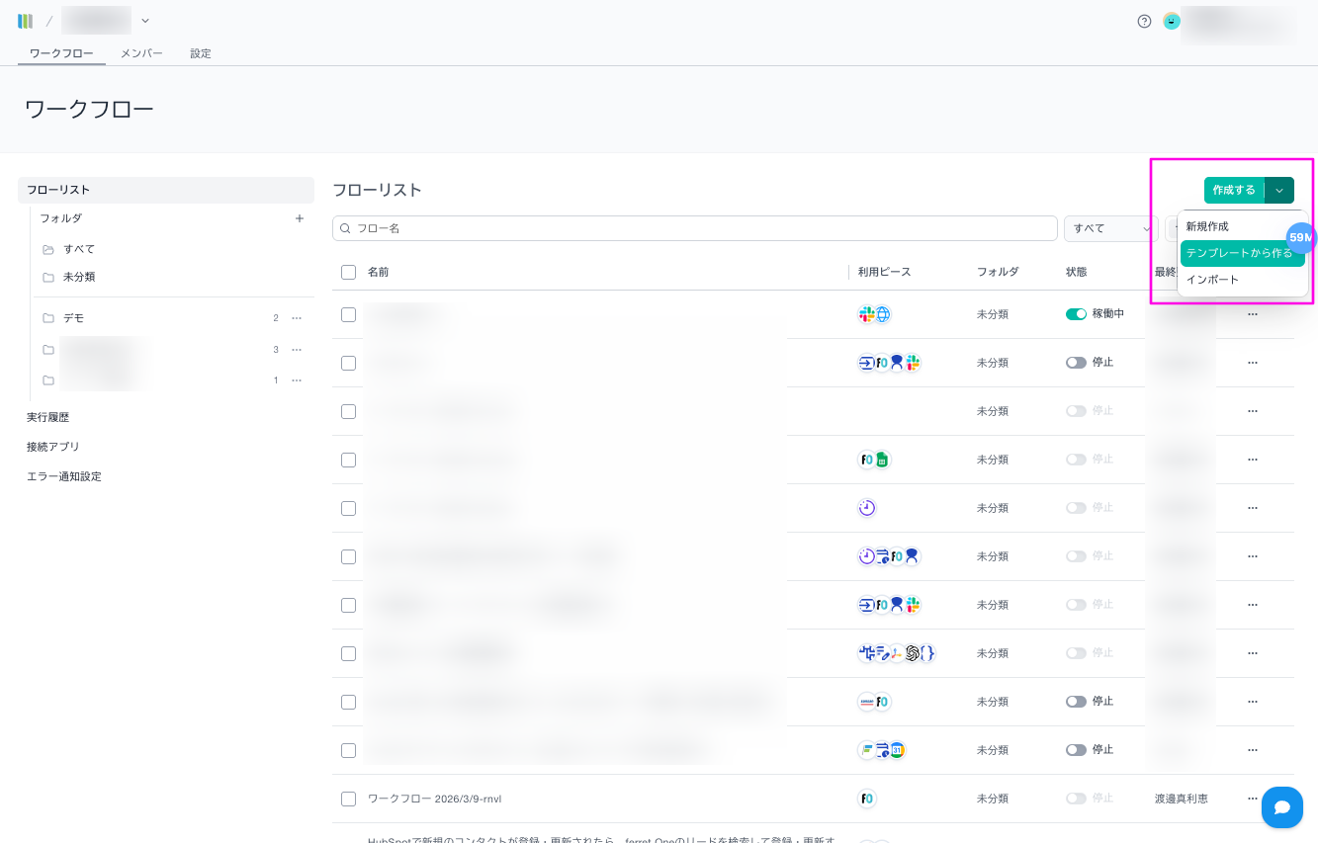Click the フロー名 search field
Viewport: 1318px width, 843px height.
click(694, 228)
